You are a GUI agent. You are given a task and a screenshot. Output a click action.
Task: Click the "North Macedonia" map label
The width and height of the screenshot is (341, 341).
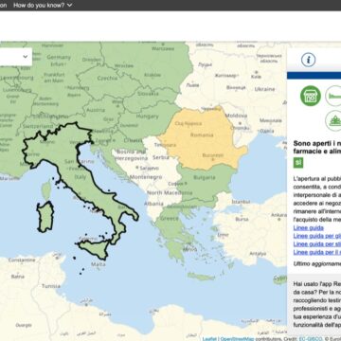click(x=170, y=192)
